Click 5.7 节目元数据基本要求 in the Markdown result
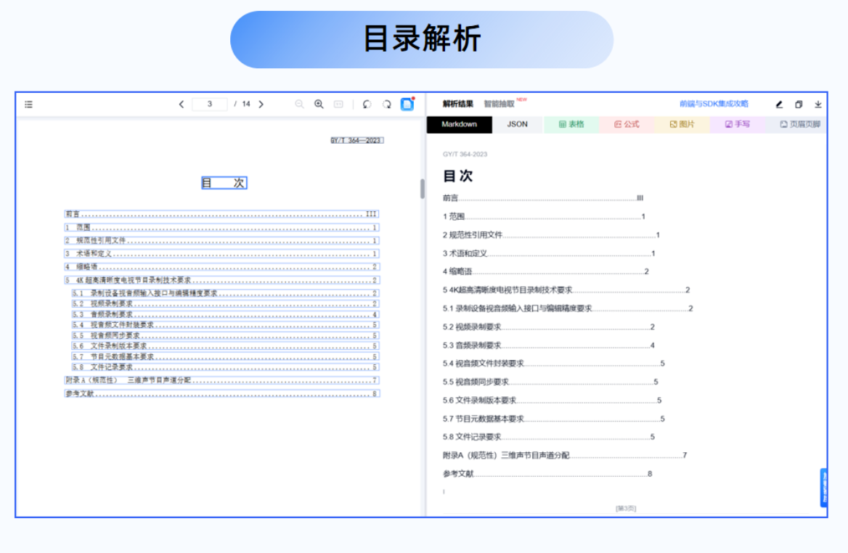The width and height of the screenshot is (848, 553). coord(554,419)
